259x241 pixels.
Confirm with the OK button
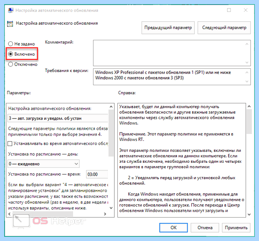point(173,228)
